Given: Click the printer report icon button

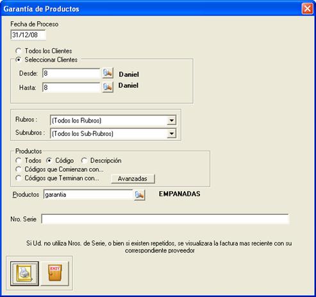Looking at the screenshot, I should click(24, 273).
